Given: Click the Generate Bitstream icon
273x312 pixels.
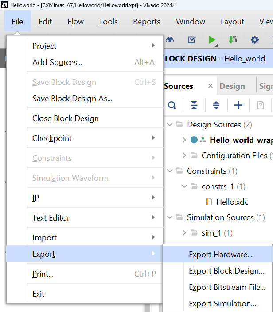Looking at the screenshot, I should click(233, 40).
